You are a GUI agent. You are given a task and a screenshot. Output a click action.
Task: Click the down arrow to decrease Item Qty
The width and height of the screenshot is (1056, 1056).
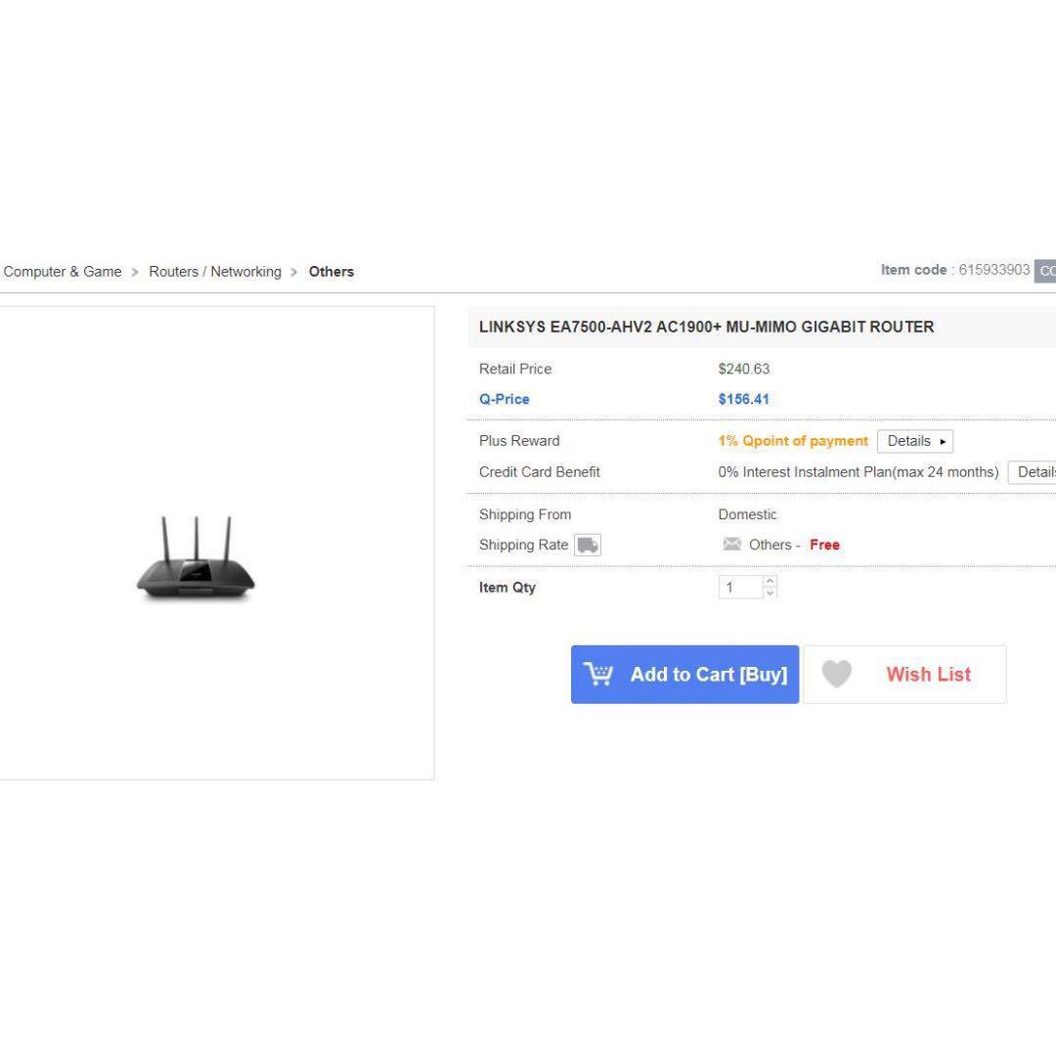click(x=770, y=592)
